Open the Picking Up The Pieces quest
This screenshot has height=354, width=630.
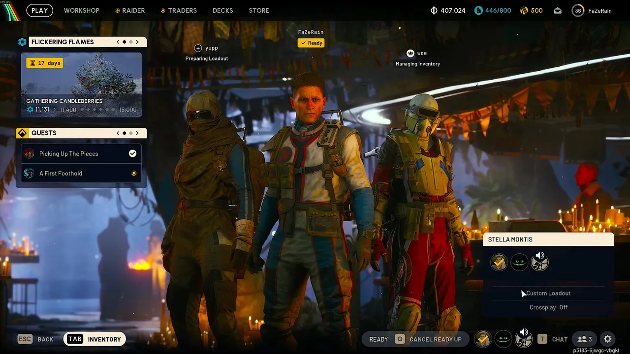(x=81, y=153)
